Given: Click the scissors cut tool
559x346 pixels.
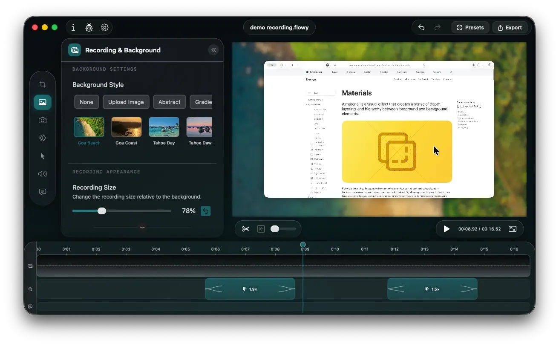Looking at the screenshot, I should 245,229.
